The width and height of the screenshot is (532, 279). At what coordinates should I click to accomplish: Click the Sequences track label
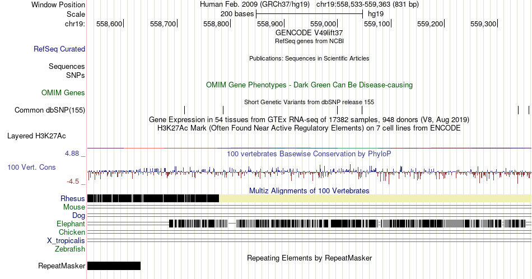pos(67,66)
